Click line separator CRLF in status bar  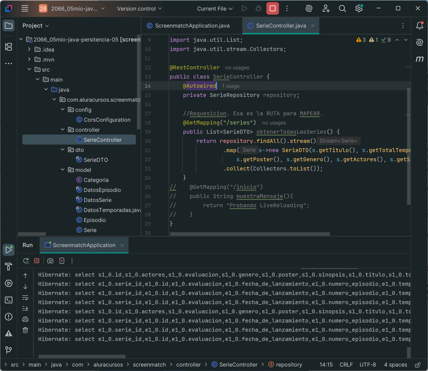tap(346, 365)
